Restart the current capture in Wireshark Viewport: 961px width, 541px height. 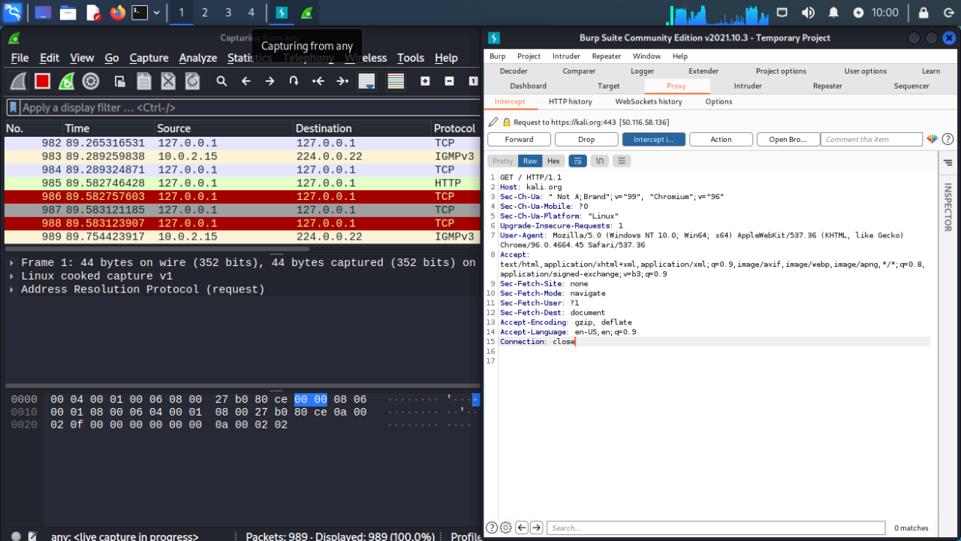coord(66,81)
